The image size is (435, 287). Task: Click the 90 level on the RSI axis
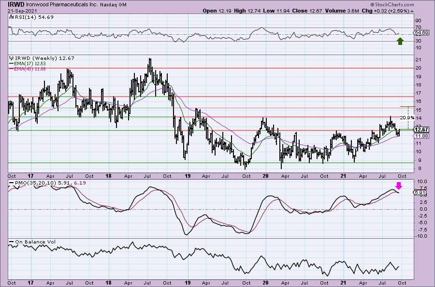pos(418,21)
